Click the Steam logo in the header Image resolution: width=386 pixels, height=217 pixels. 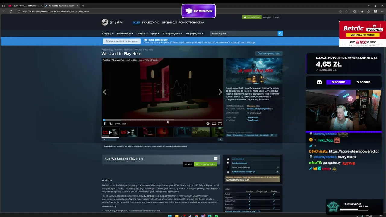pos(112,22)
